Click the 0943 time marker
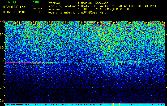The image size is (167, 106). tap(50, 23)
